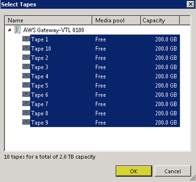Dismiss the dialog with Cancel
The image size is (196, 182).
pos(173,171)
